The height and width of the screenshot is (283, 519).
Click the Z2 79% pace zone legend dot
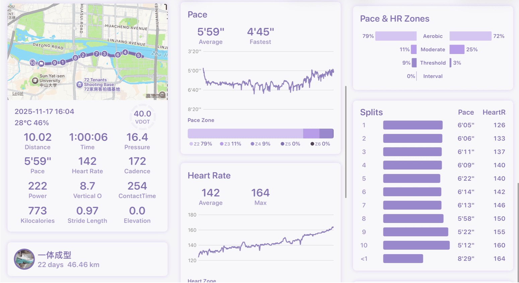click(191, 144)
